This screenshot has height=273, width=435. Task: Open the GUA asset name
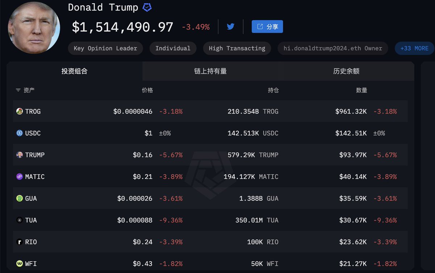click(x=31, y=198)
